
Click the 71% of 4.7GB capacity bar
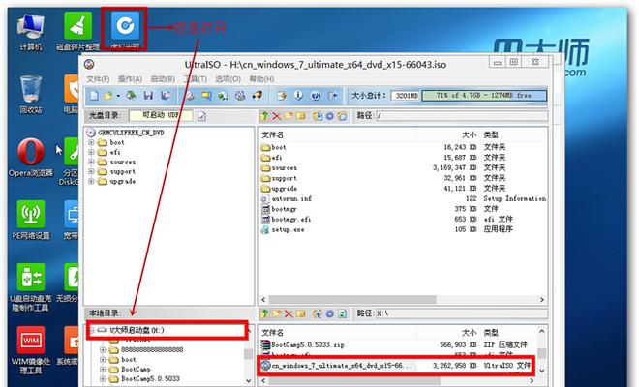(x=484, y=96)
